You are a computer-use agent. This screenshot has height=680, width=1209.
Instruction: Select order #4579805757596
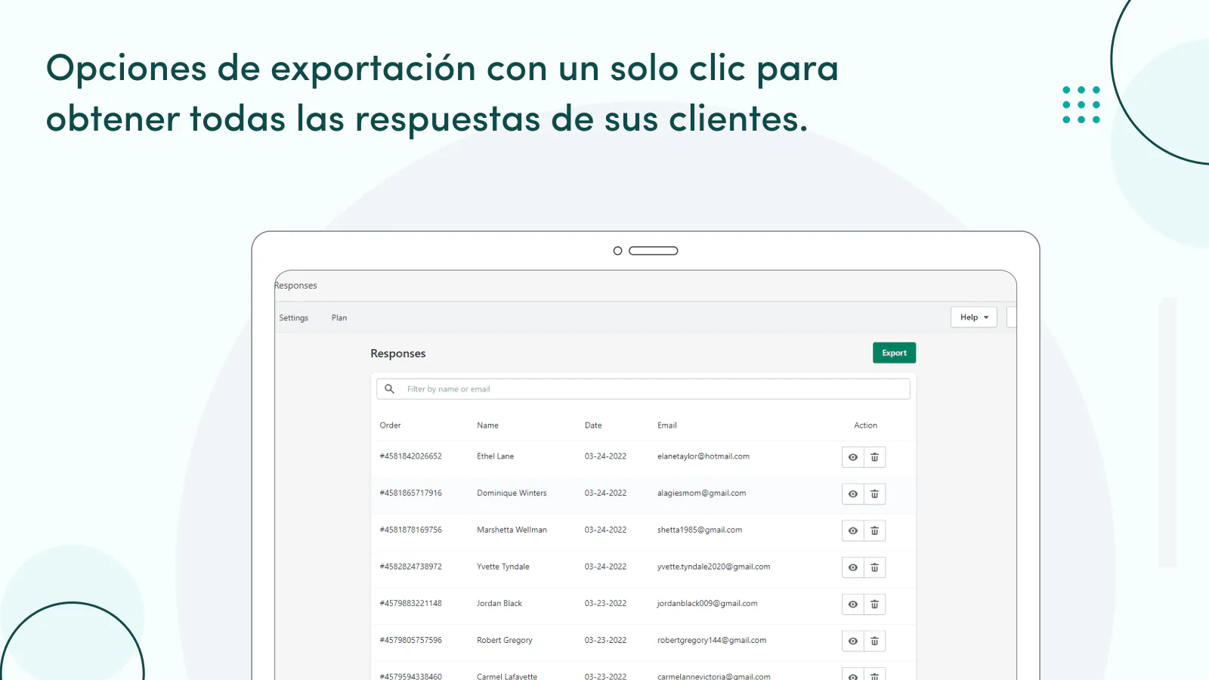point(410,641)
